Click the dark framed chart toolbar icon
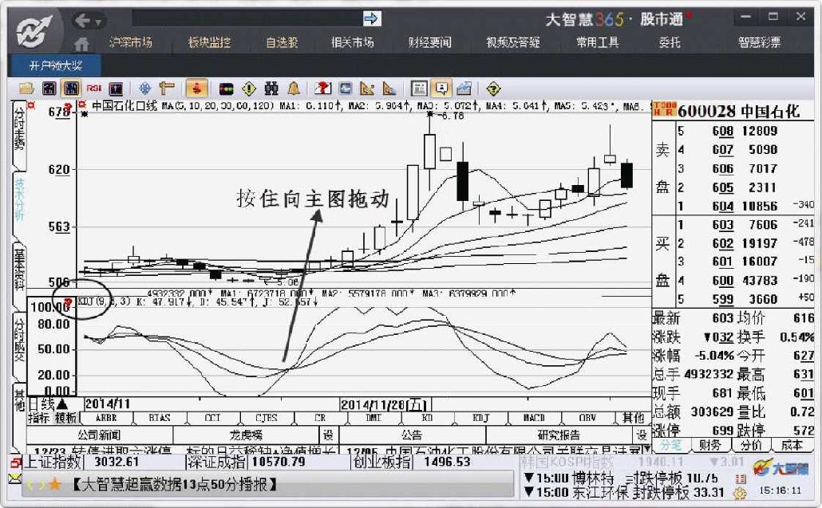 point(116,89)
